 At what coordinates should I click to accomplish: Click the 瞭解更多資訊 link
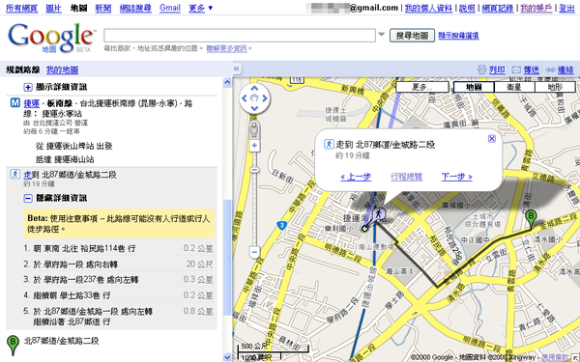(226, 48)
